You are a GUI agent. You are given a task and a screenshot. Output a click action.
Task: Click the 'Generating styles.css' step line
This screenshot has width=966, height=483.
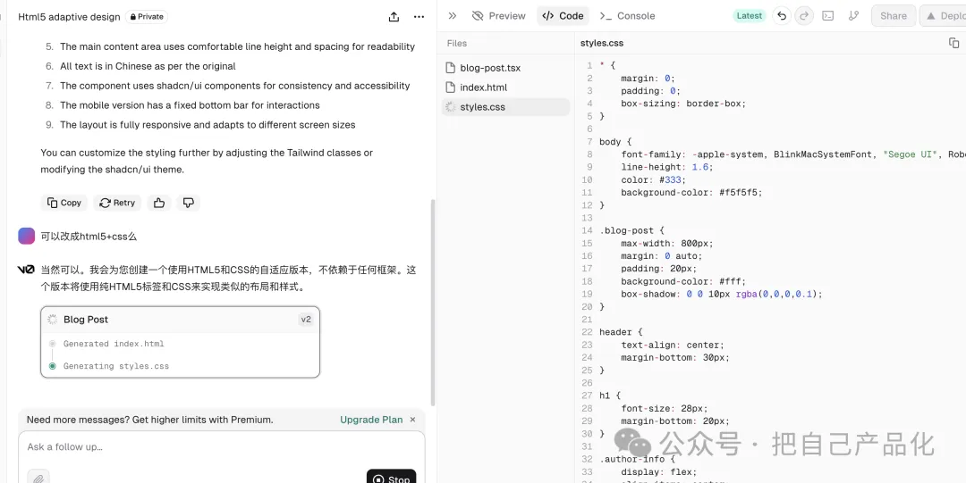pyautogui.click(x=115, y=366)
